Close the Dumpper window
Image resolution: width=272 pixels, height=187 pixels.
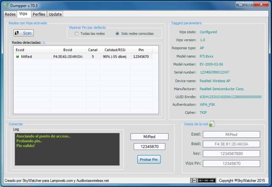tap(261, 5)
